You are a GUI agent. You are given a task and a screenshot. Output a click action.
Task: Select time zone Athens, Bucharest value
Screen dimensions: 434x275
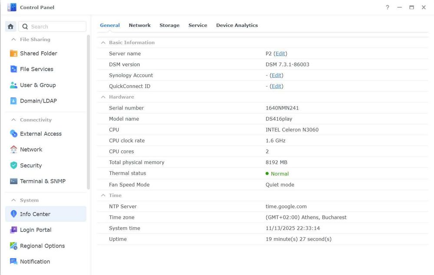click(x=306, y=217)
